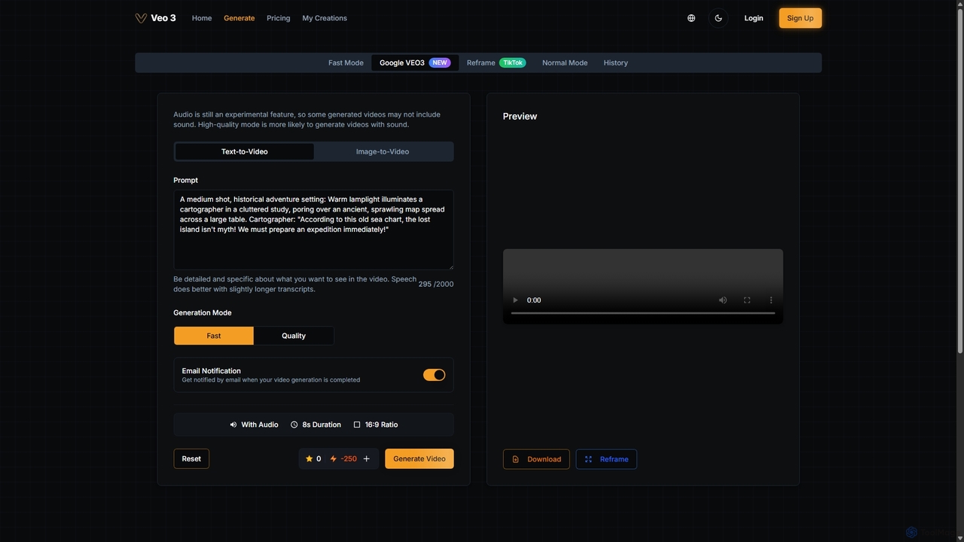Viewport: 964px width, 542px height.
Task: Click the -250 credits cost value
Action: point(349,458)
